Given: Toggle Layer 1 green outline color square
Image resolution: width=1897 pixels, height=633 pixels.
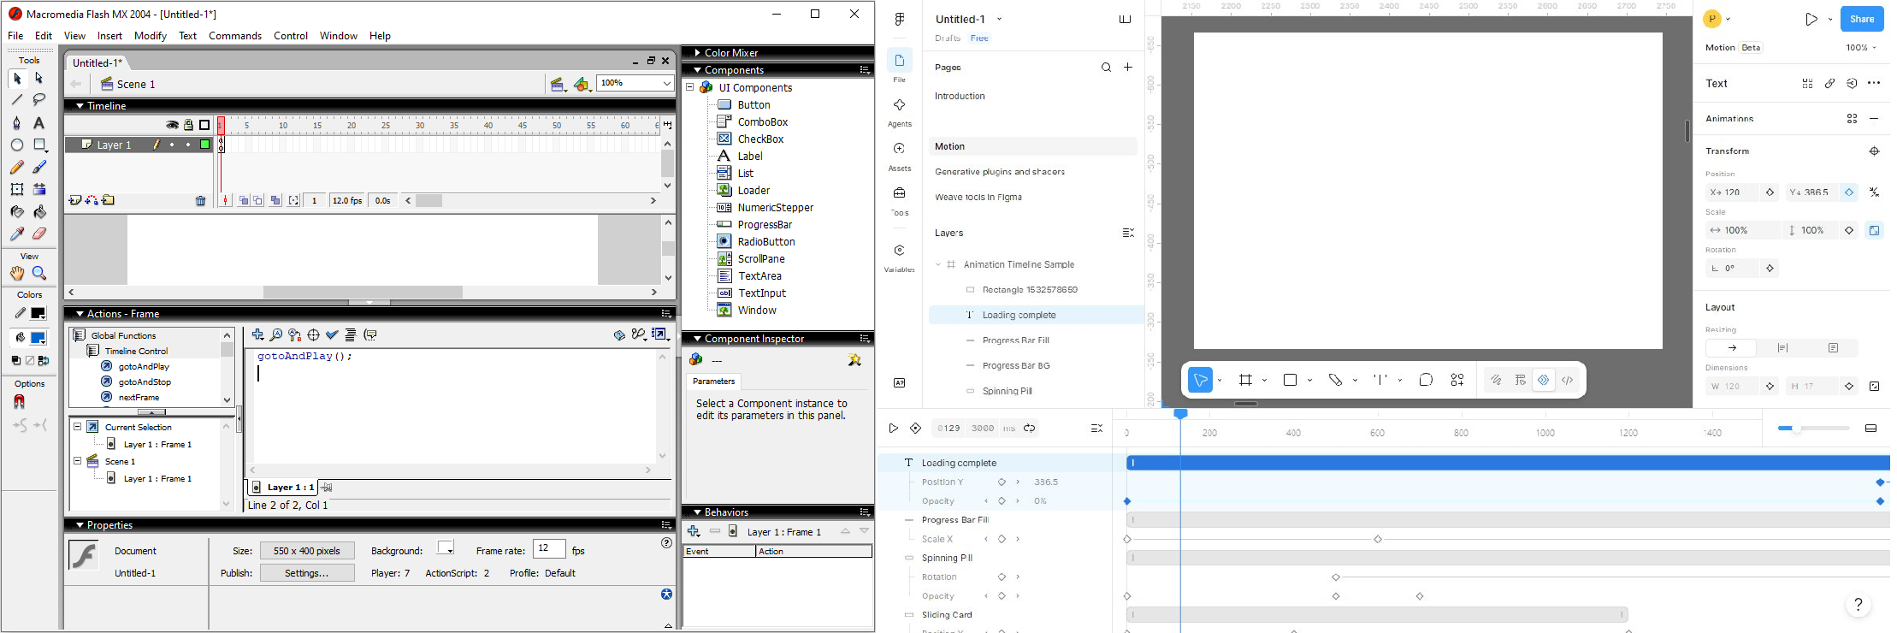Looking at the screenshot, I should coord(205,145).
